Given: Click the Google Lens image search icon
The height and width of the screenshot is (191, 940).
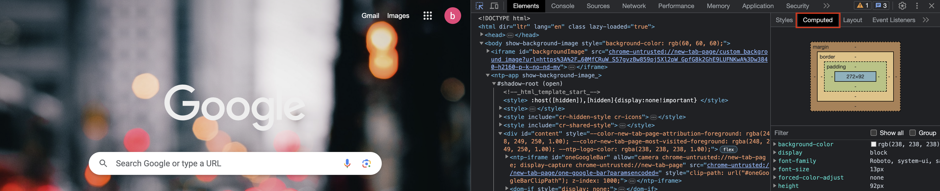Looking at the screenshot, I should point(366,164).
